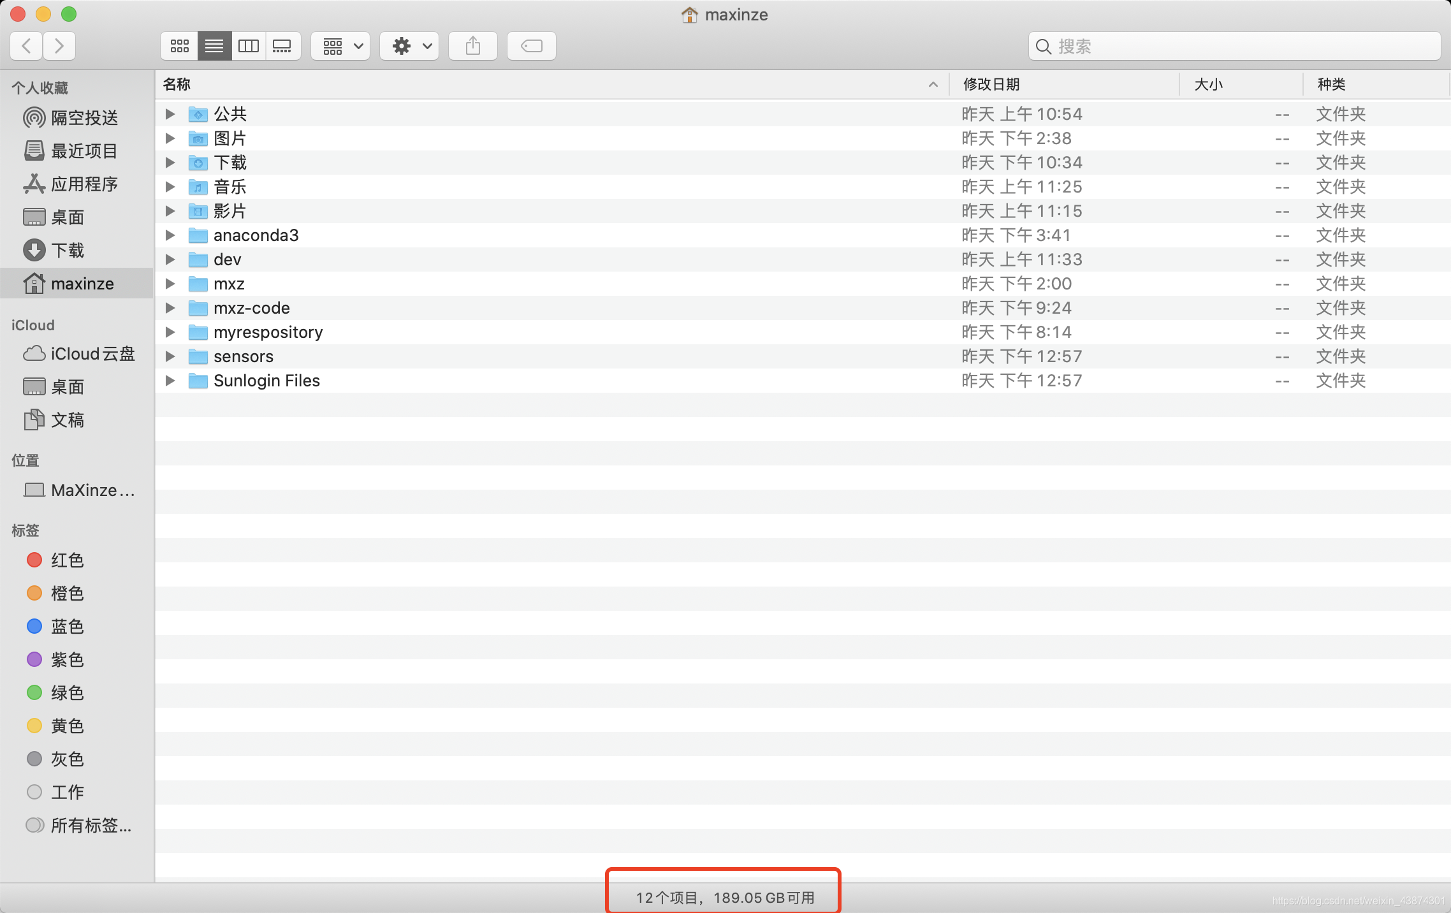Expand the 下载 folder row
Viewport: 1451px width, 913px height.
(x=170, y=163)
